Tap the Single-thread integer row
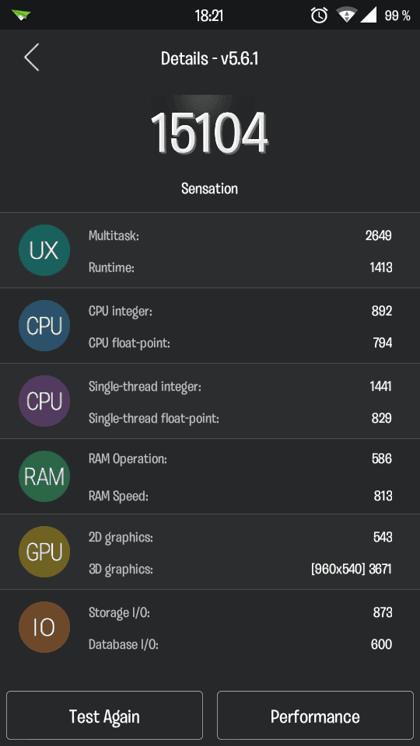Viewport: 420px width, 746px height. click(240, 386)
